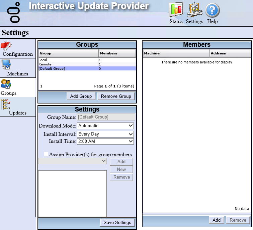The image size is (253, 230).
Task: Select the Remote group row
Action: click(87, 64)
